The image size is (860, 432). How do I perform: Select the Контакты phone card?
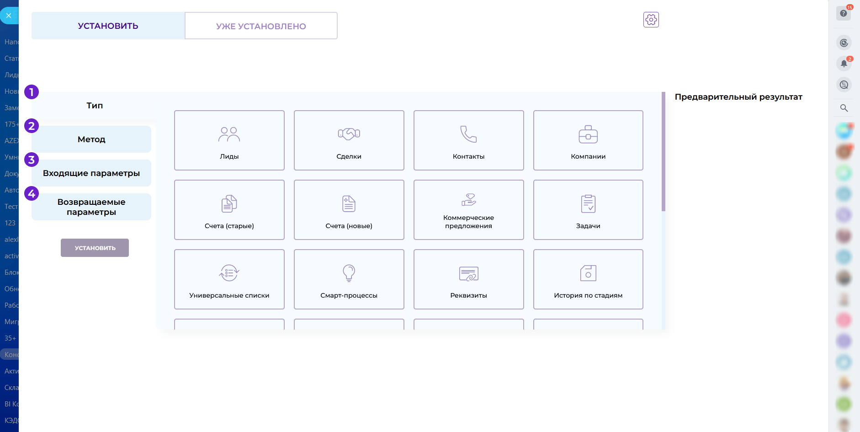click(x=469, y=140)
